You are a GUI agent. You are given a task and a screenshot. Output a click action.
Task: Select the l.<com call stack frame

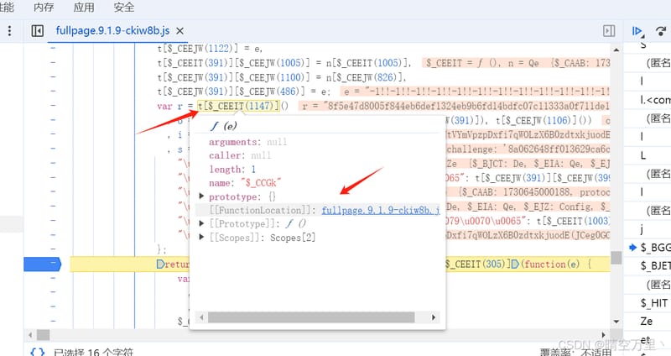656,100
